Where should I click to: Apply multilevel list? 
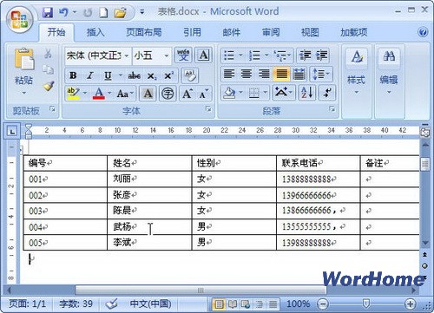[x=280, y=55]
